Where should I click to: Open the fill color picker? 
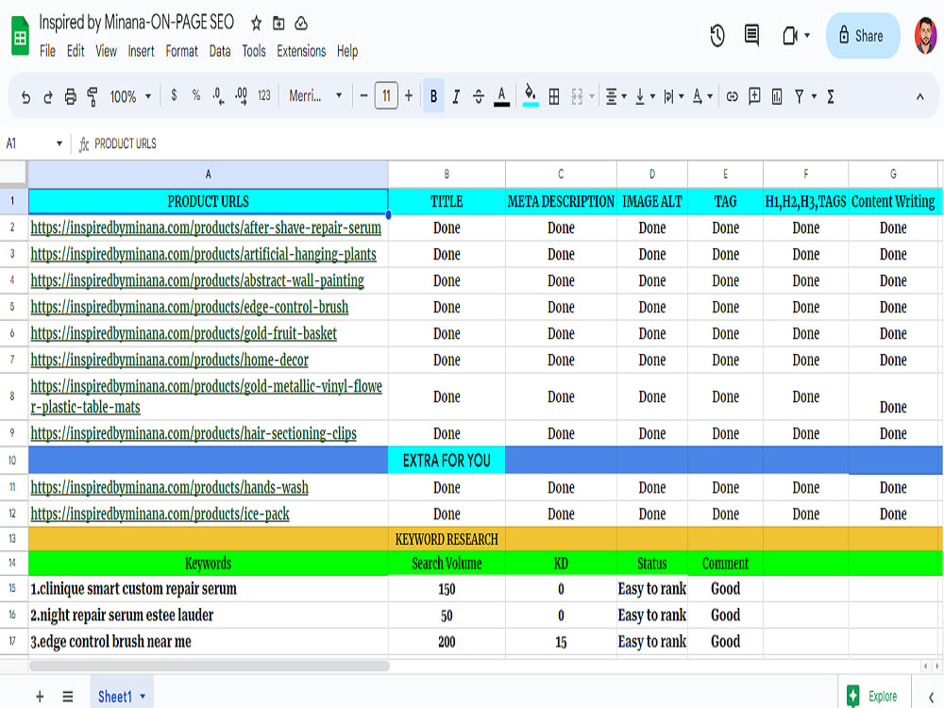[x=531, y=95]
